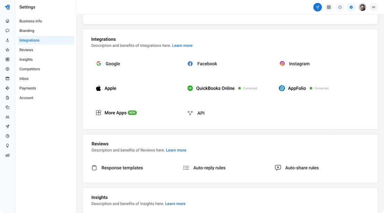
Task: Open the chat bubble icon in left rail
Action: pyautogui.click(x=8, y=30)
